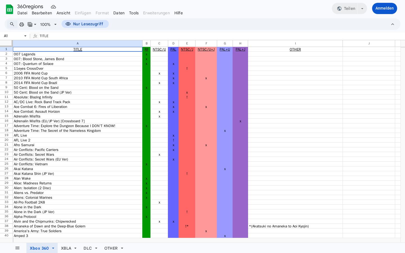Click the globe icon on Teilen button
The image size is (405, 253).
[x=339, y=8]
